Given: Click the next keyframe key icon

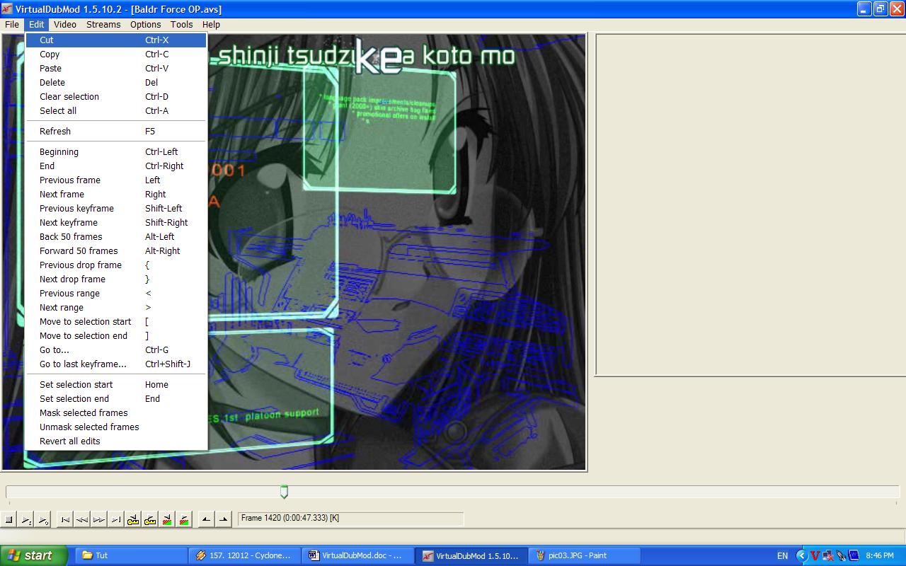Looking at the screenshot, I should pyautogui.click(x=150, y=520).
